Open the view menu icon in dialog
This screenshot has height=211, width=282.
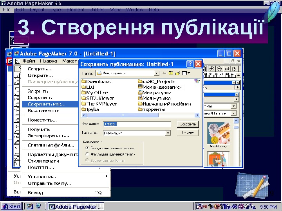pos(186,73)
